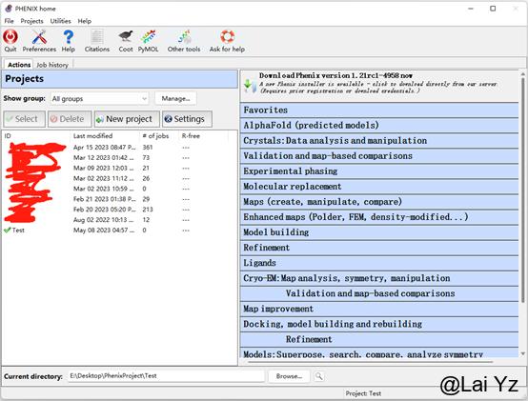Viewport: 528px width, 401px height.
Task: Click the green download arrow icon
Action: (250, 86)
